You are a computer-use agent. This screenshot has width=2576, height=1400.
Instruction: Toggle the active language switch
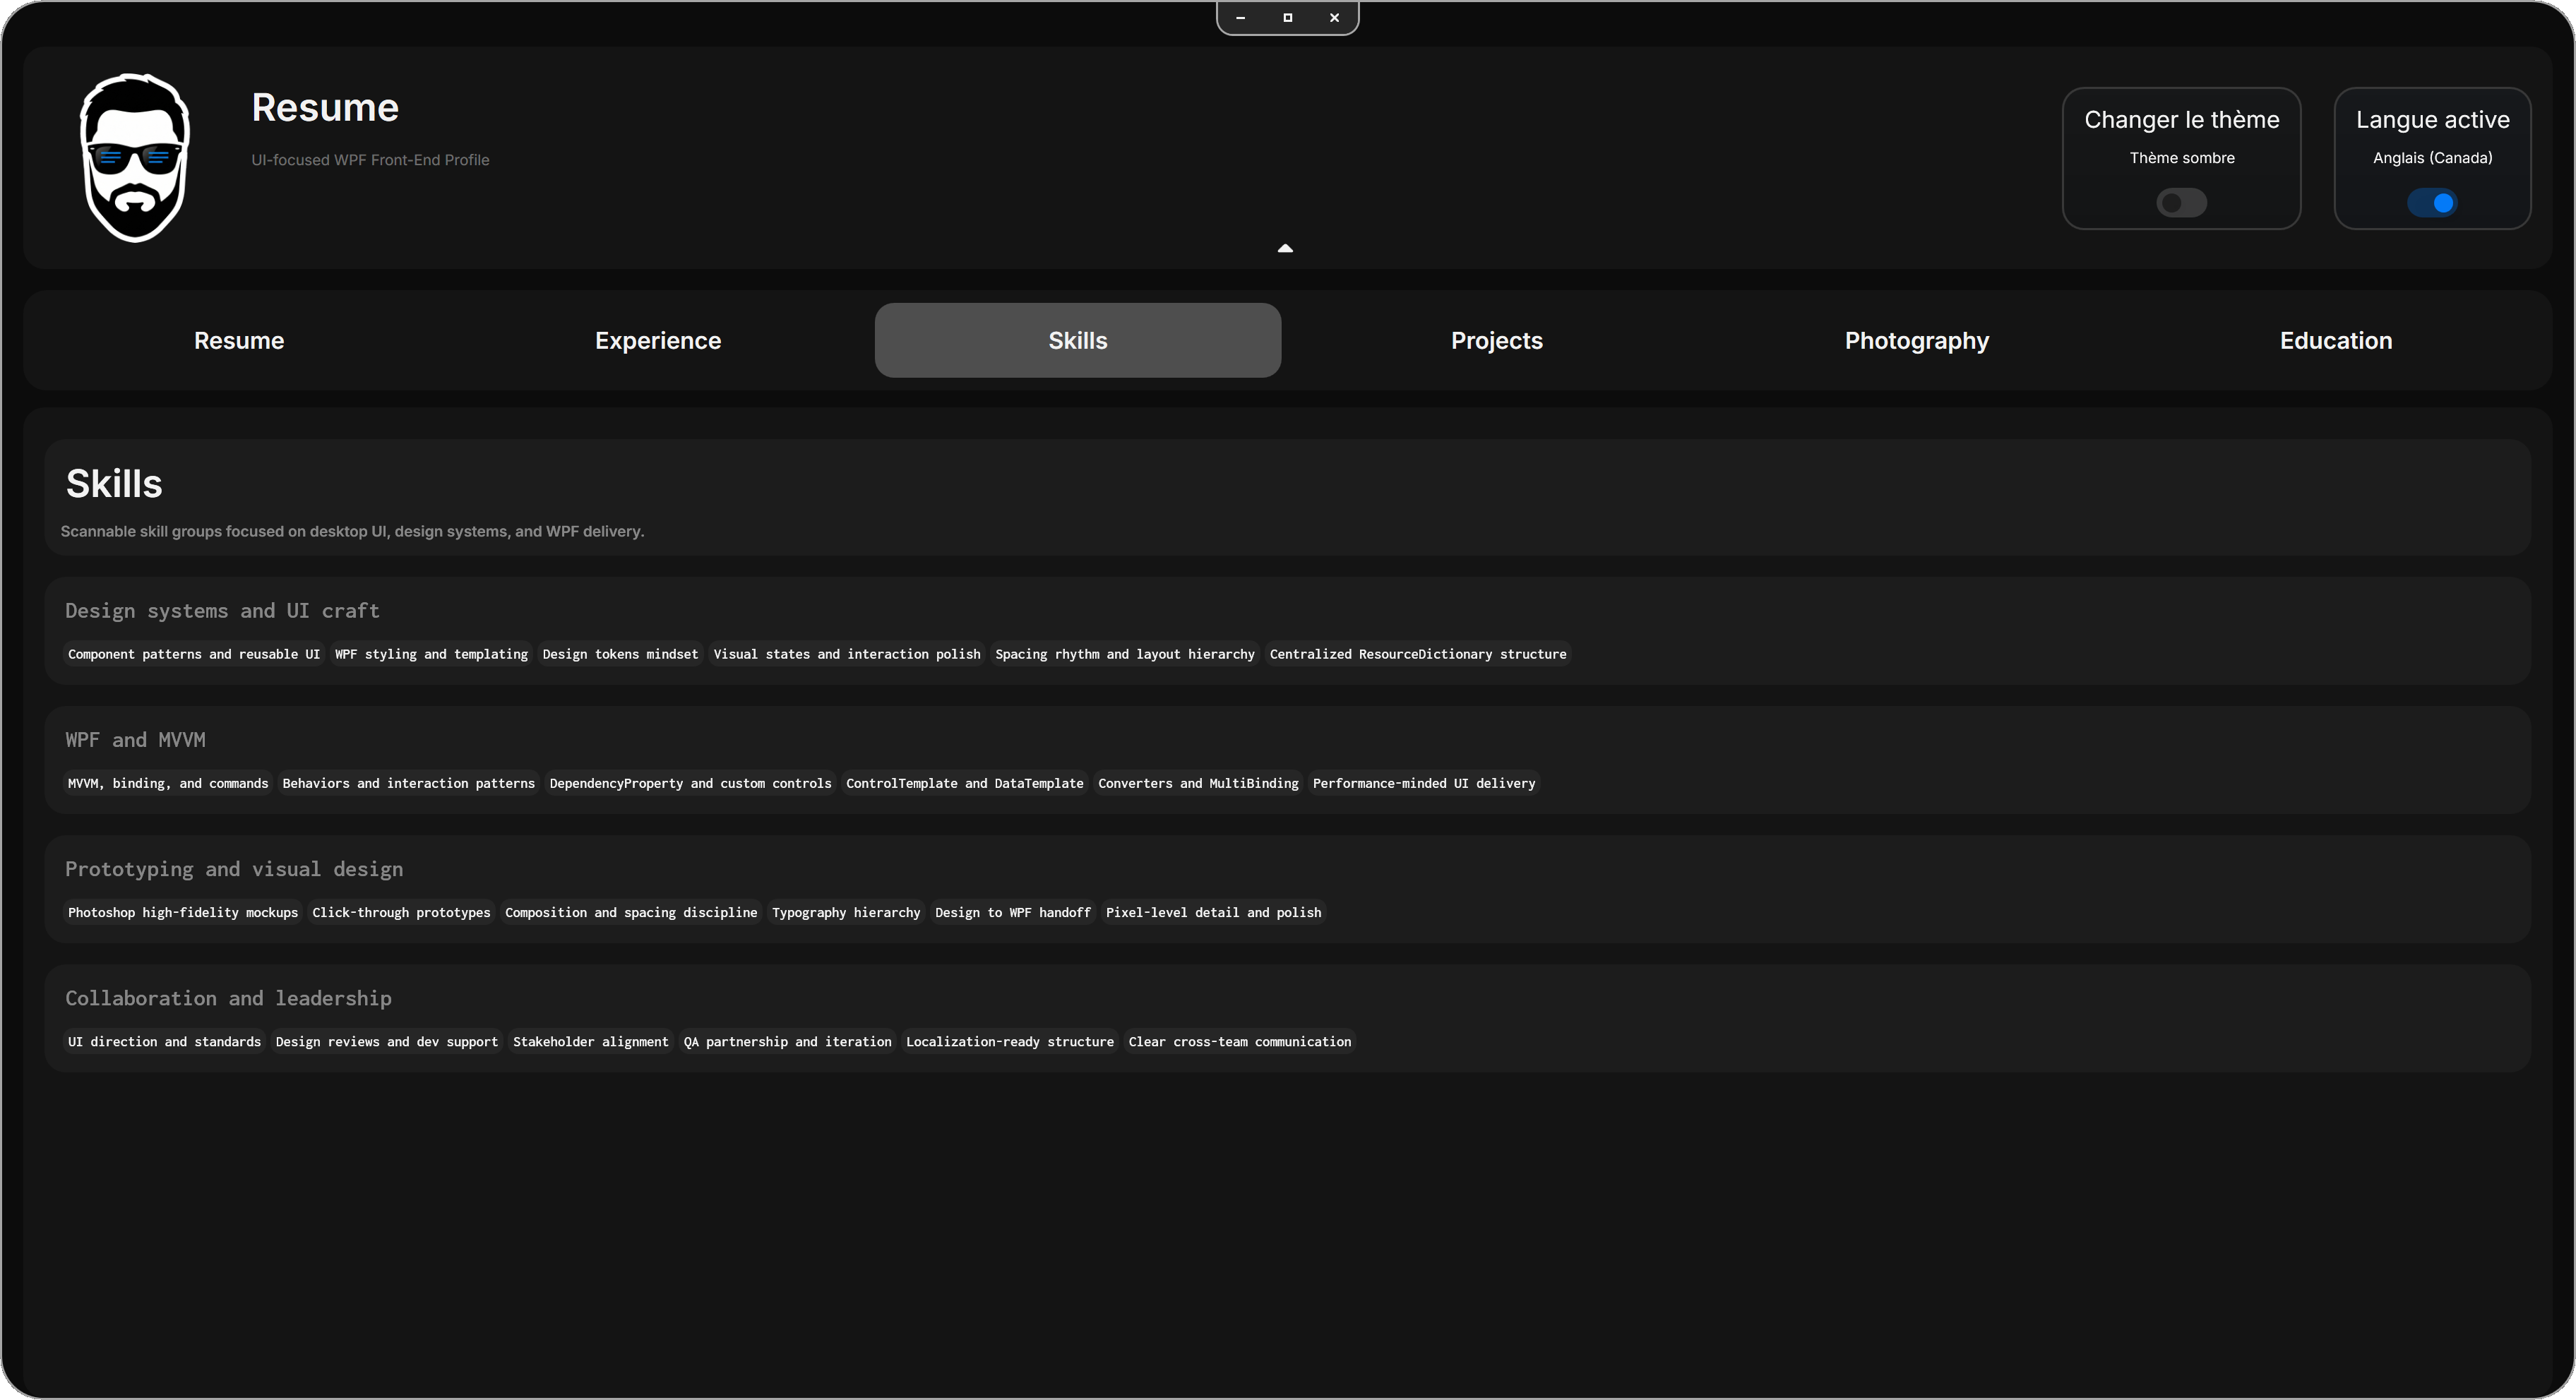click(2431, 203)
